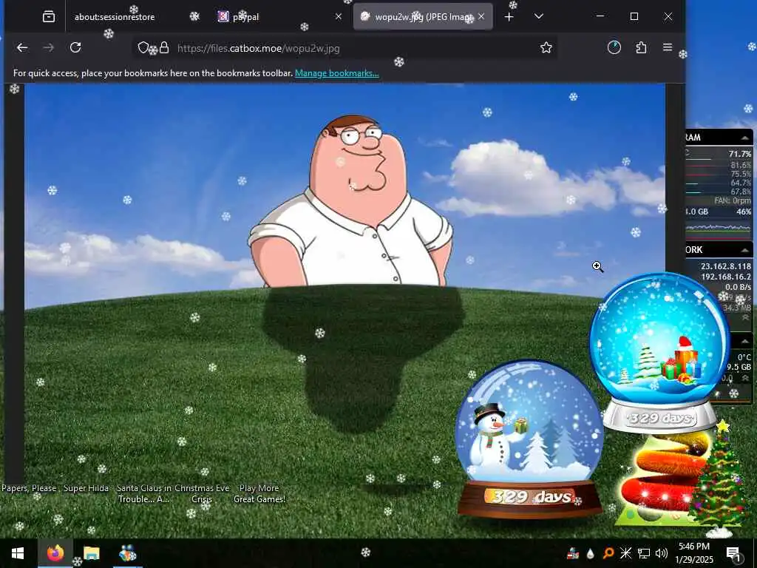
Task: Close the paypal tab
Action: point(339,17)
